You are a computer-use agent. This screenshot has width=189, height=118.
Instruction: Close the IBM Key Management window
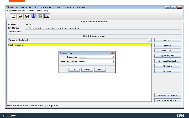point(180,7)
